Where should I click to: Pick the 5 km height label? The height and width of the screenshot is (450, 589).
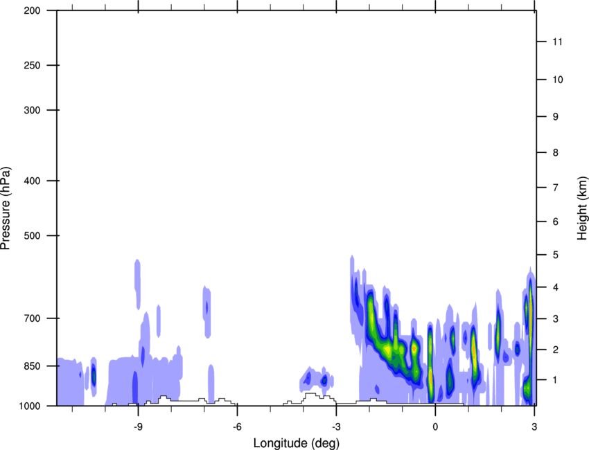(x=556, y=255)
